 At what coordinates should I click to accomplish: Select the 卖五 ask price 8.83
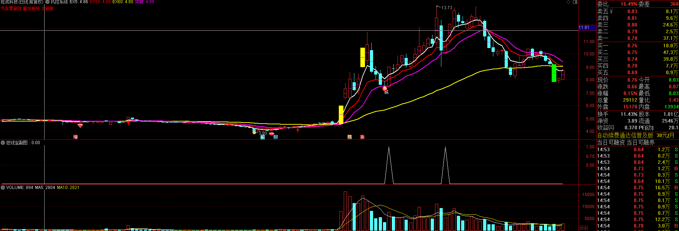(x=632, y=12)
